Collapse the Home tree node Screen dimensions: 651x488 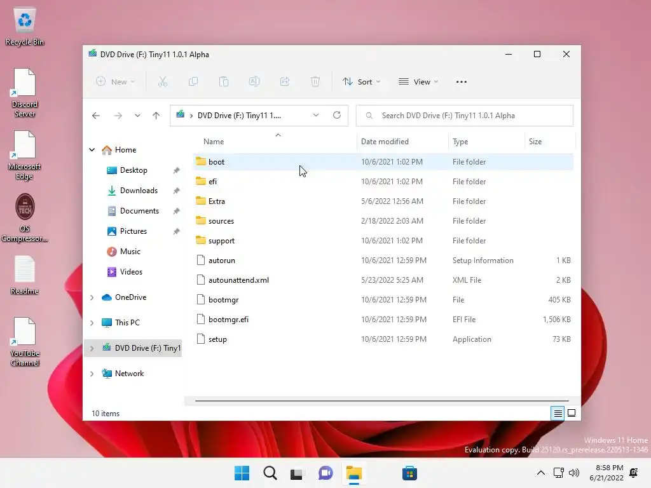pos(92,150)
